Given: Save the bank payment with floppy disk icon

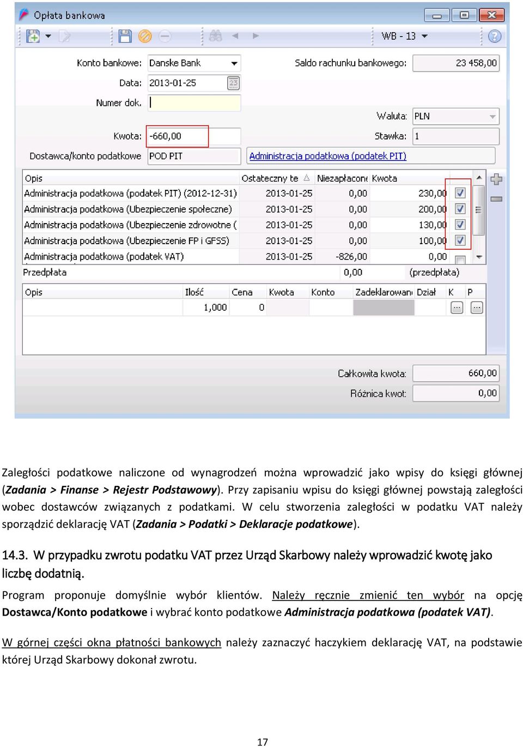Looking at the screenshot, I should [x=125, y=37].
